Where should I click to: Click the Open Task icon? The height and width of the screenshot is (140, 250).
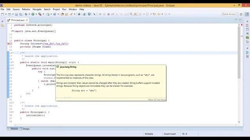67,14
